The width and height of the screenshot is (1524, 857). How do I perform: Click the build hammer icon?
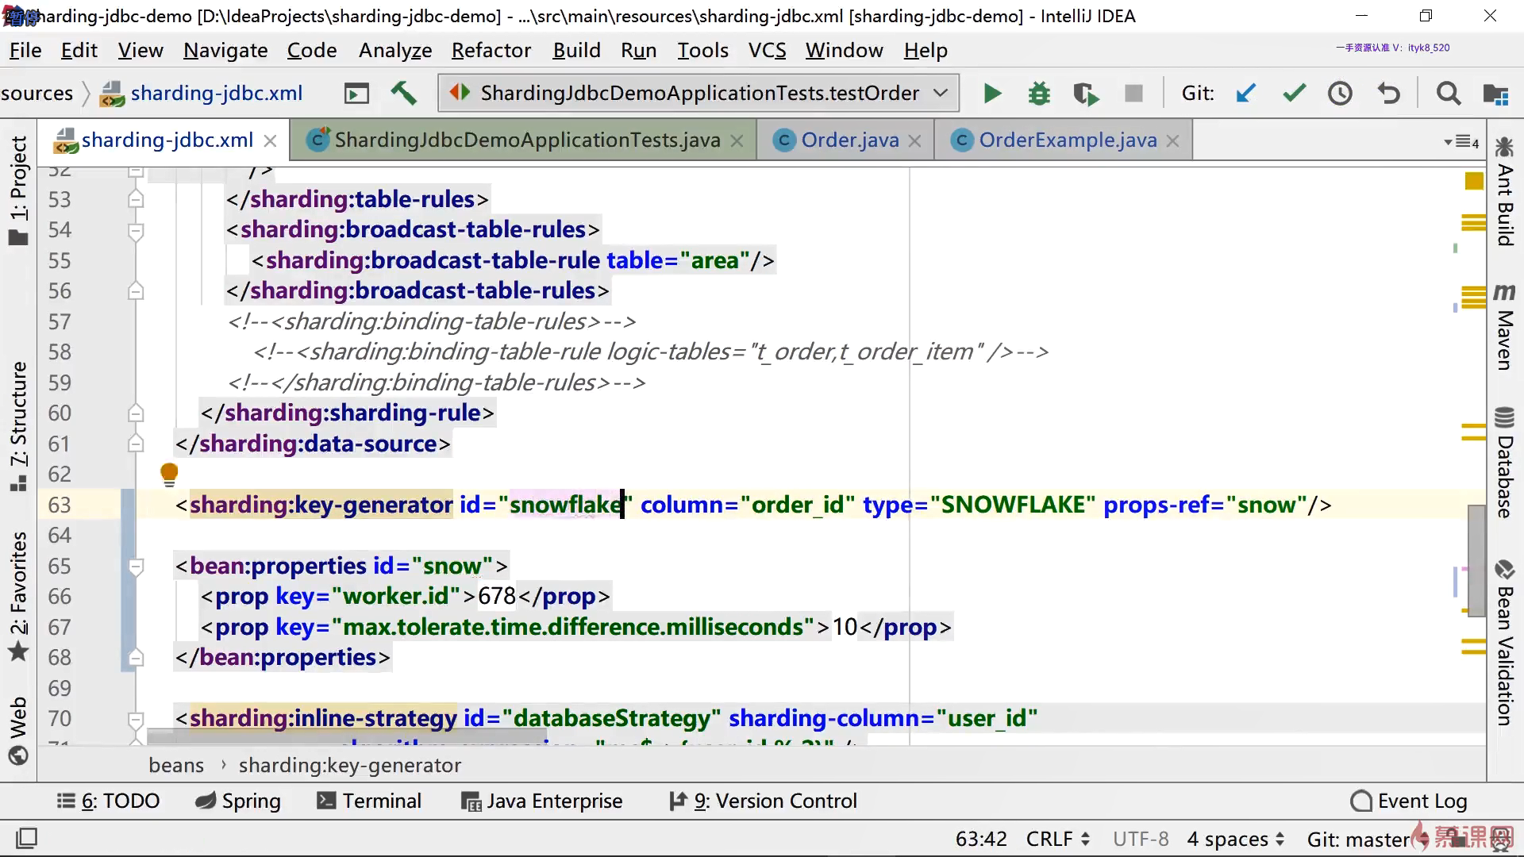click(x=403, y=94)
